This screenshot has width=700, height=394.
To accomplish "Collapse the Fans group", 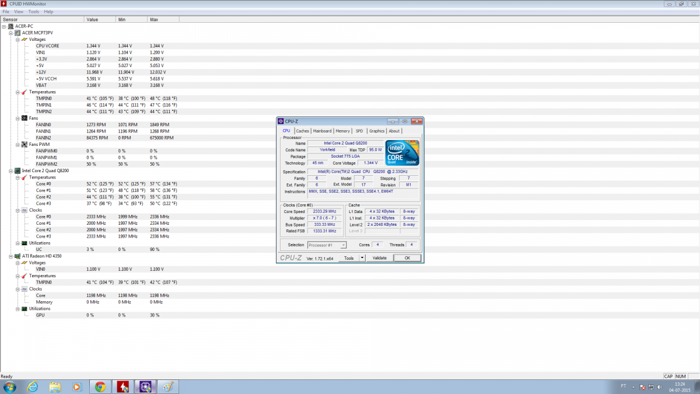I will (x=17, y=118).
